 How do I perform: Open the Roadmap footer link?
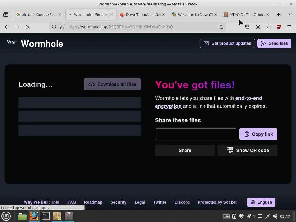[93, 202]
